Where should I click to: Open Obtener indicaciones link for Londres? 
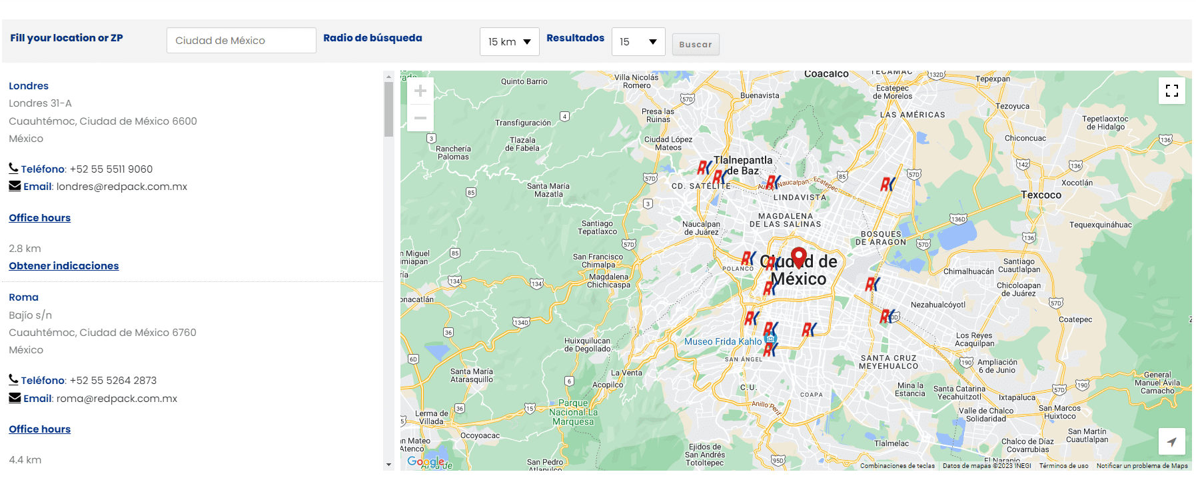tap(63, 266)
